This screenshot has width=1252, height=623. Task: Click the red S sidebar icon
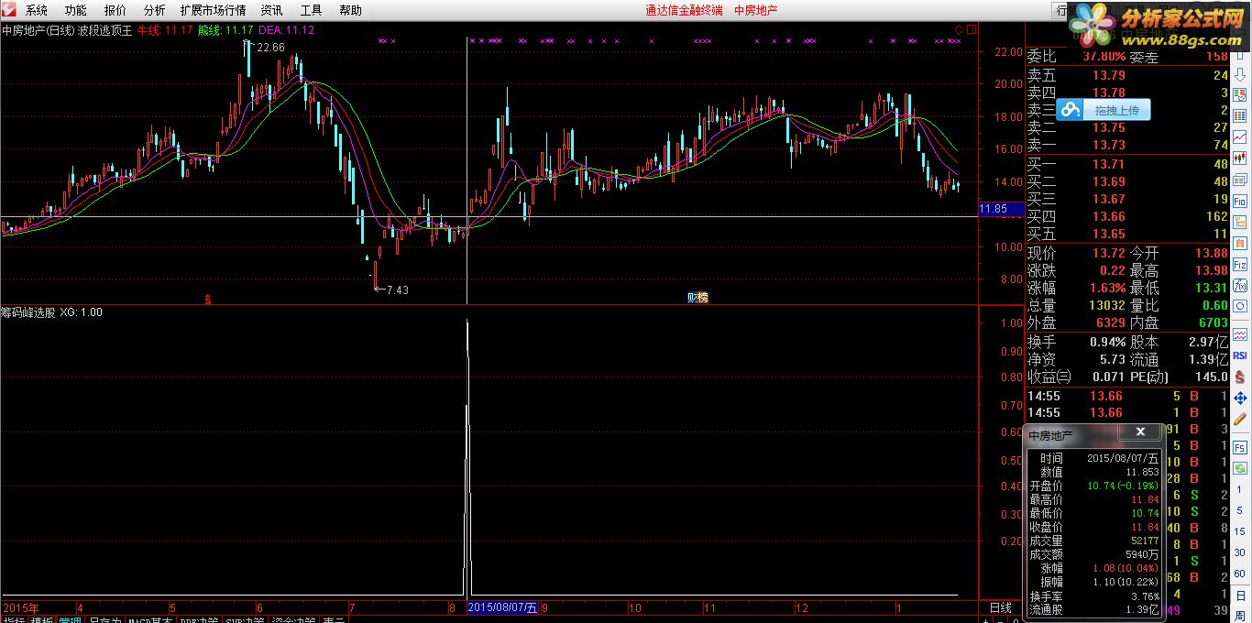point(1239,377)
